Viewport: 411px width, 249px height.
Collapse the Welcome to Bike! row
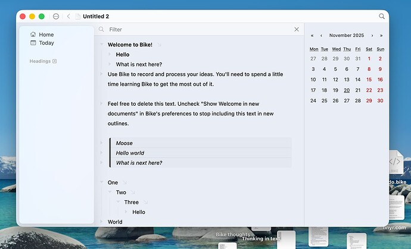[x=102, y=45]
